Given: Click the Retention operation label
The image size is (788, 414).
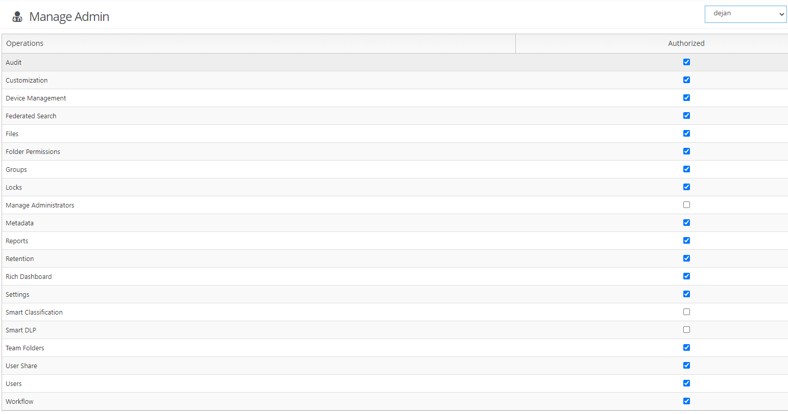Looking at the screenshot, I should 20,259.
